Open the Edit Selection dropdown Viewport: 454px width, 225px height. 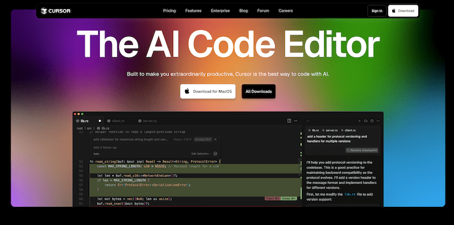[x=201, y=154]
